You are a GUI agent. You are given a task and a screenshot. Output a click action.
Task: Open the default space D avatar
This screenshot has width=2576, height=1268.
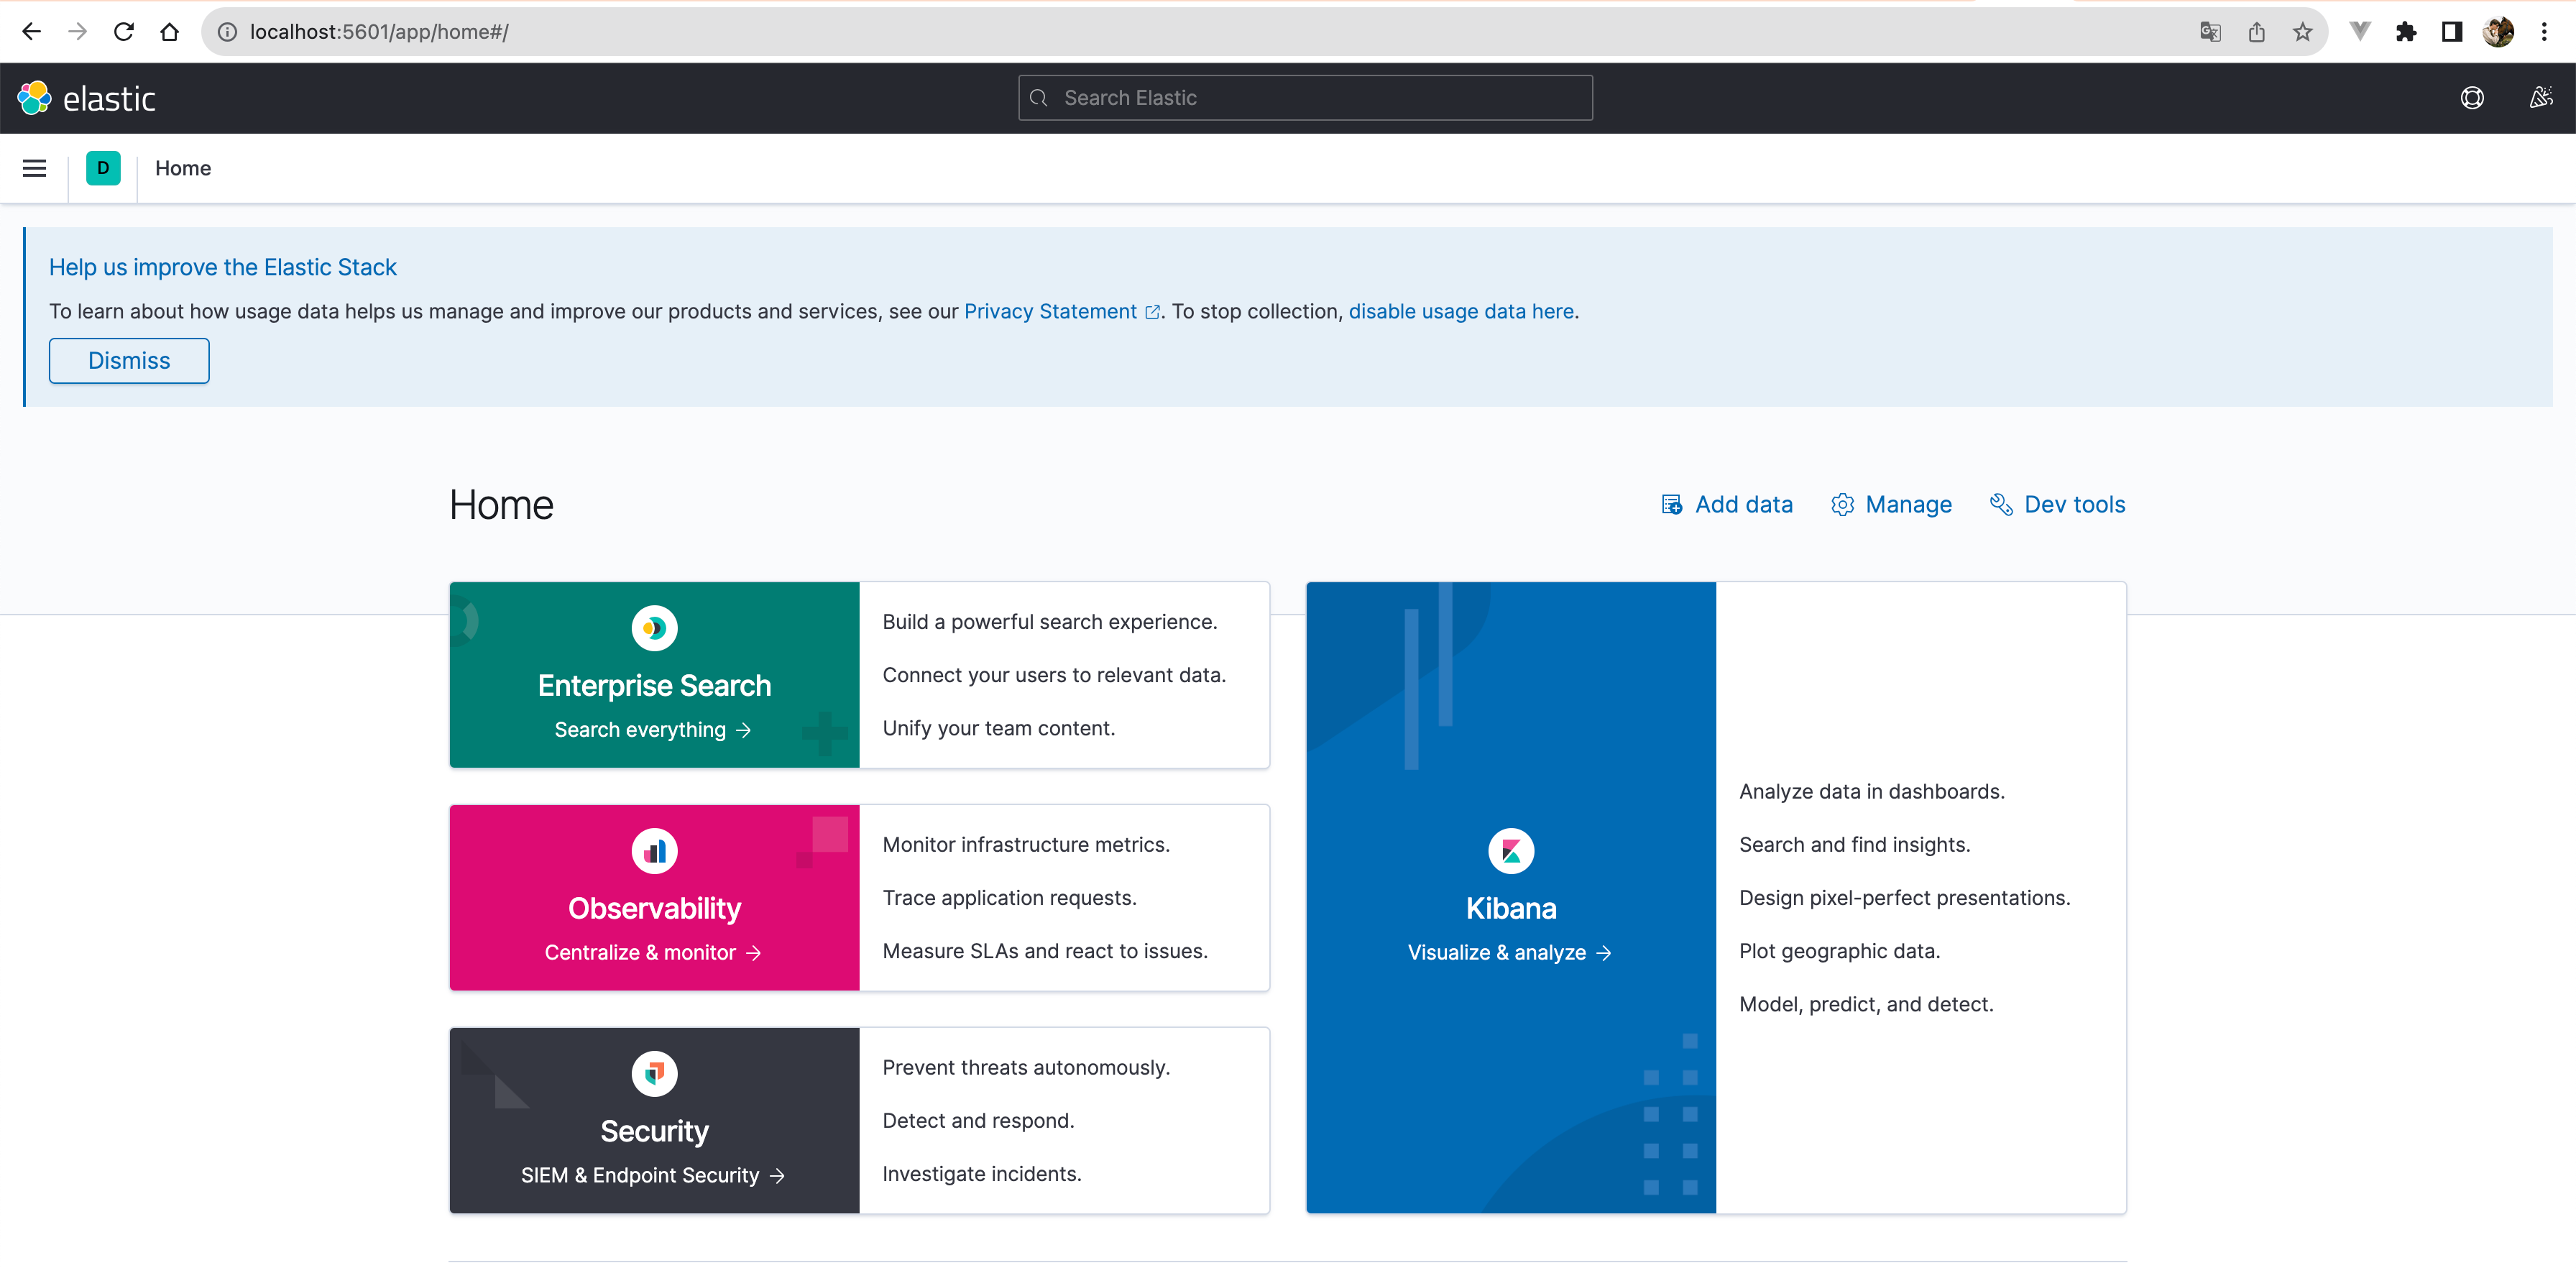(103, 168)
